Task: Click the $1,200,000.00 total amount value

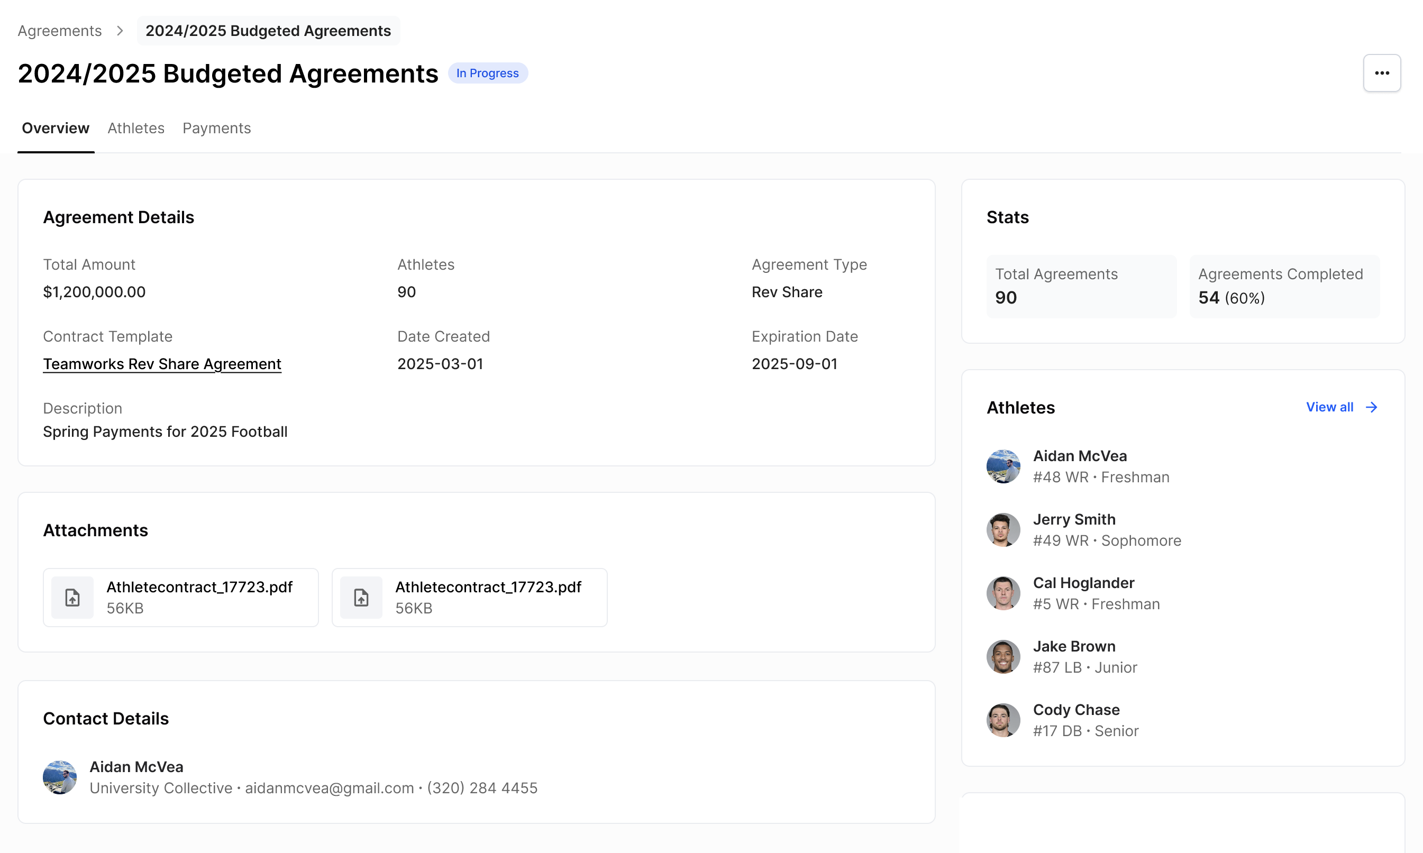Action: (94, 292)
